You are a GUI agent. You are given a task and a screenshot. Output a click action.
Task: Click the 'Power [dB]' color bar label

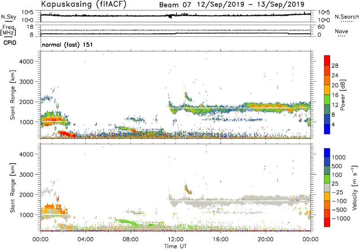(343, 95)
